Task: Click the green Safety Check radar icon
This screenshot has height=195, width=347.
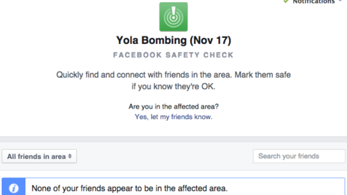Action: click(173, 17)
